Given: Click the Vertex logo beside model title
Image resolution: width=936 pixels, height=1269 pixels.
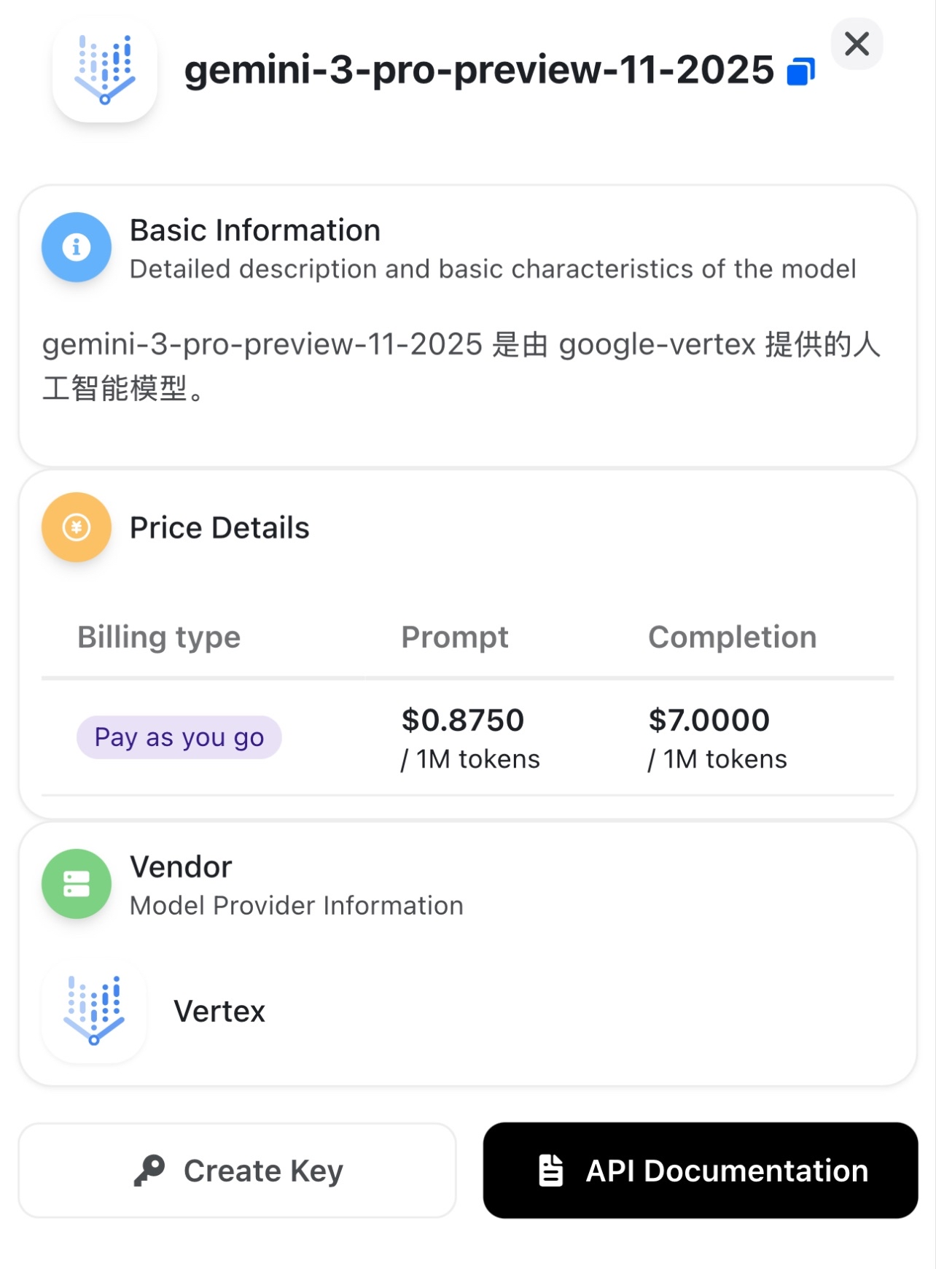Looking at the screenshot, I should pos(105,70).
